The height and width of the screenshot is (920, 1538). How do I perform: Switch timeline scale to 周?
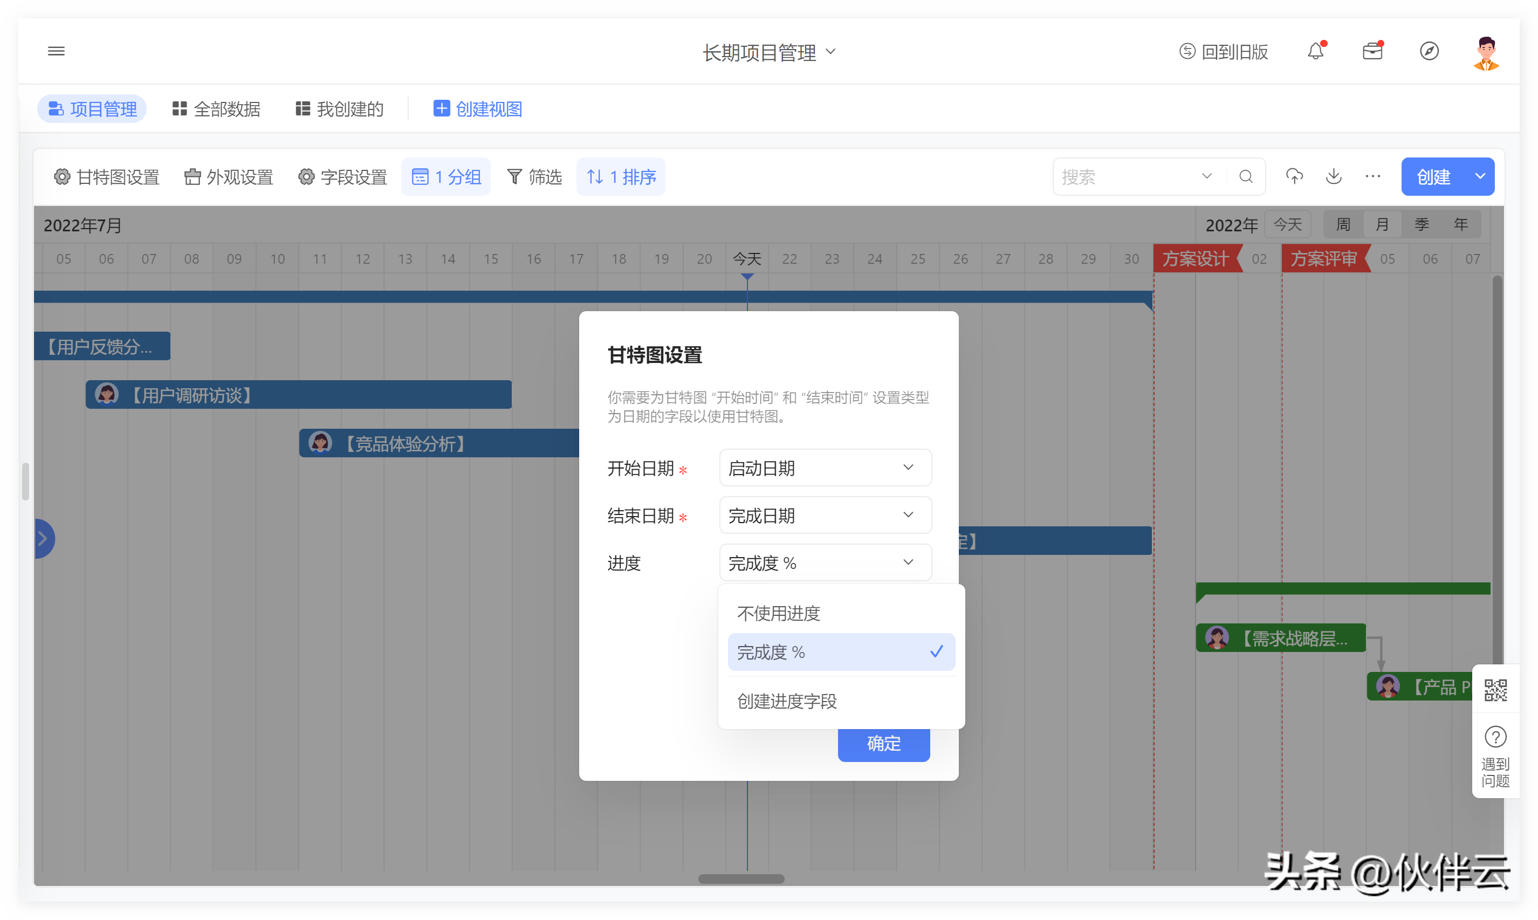tap(1343, 225)
